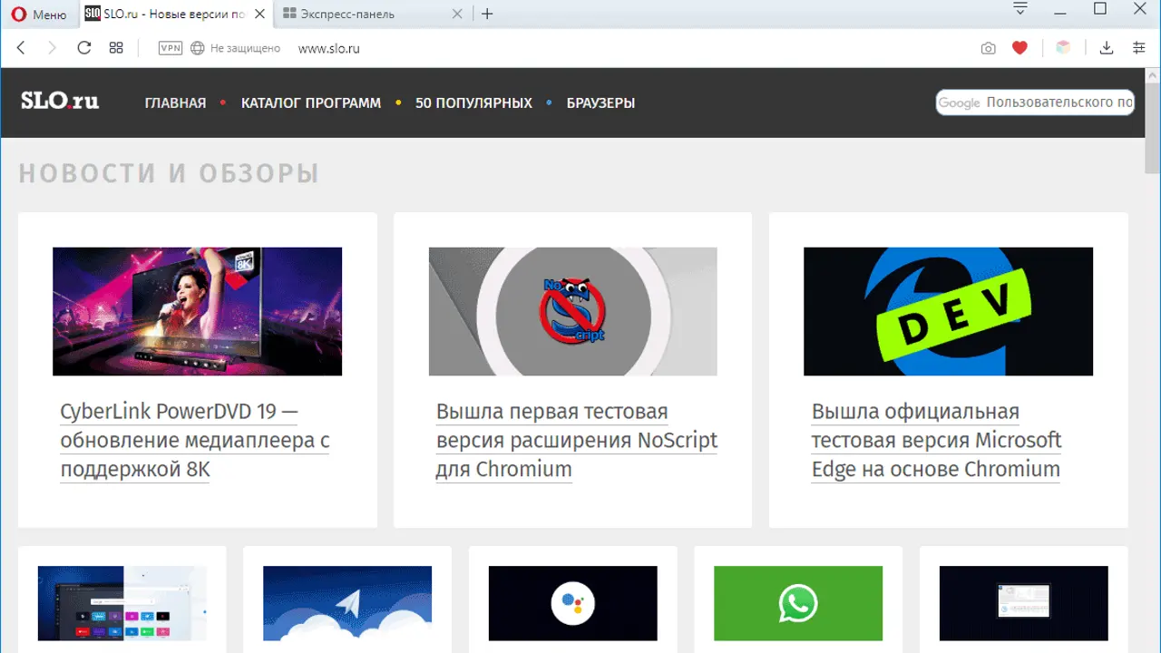This screenshot has width=1161, height=653.
Task: Open the Easy Setup sliders icon
Action: pyautogui.click(x=1139, y=48)
